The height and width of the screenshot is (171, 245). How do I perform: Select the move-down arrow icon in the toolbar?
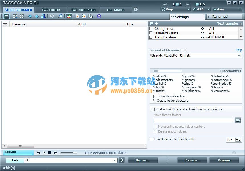[x=30, y=16]
